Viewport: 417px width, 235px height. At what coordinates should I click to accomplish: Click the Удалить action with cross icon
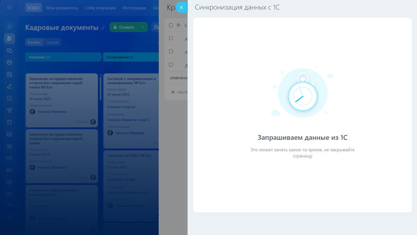click(179, 92)
